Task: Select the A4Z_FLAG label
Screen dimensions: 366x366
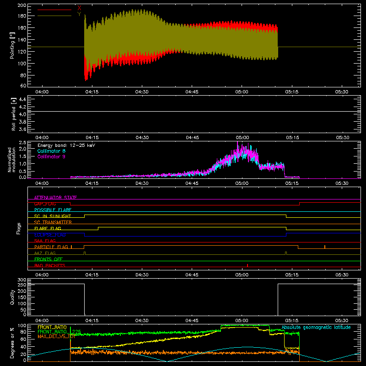Action: tap(45, 253)
